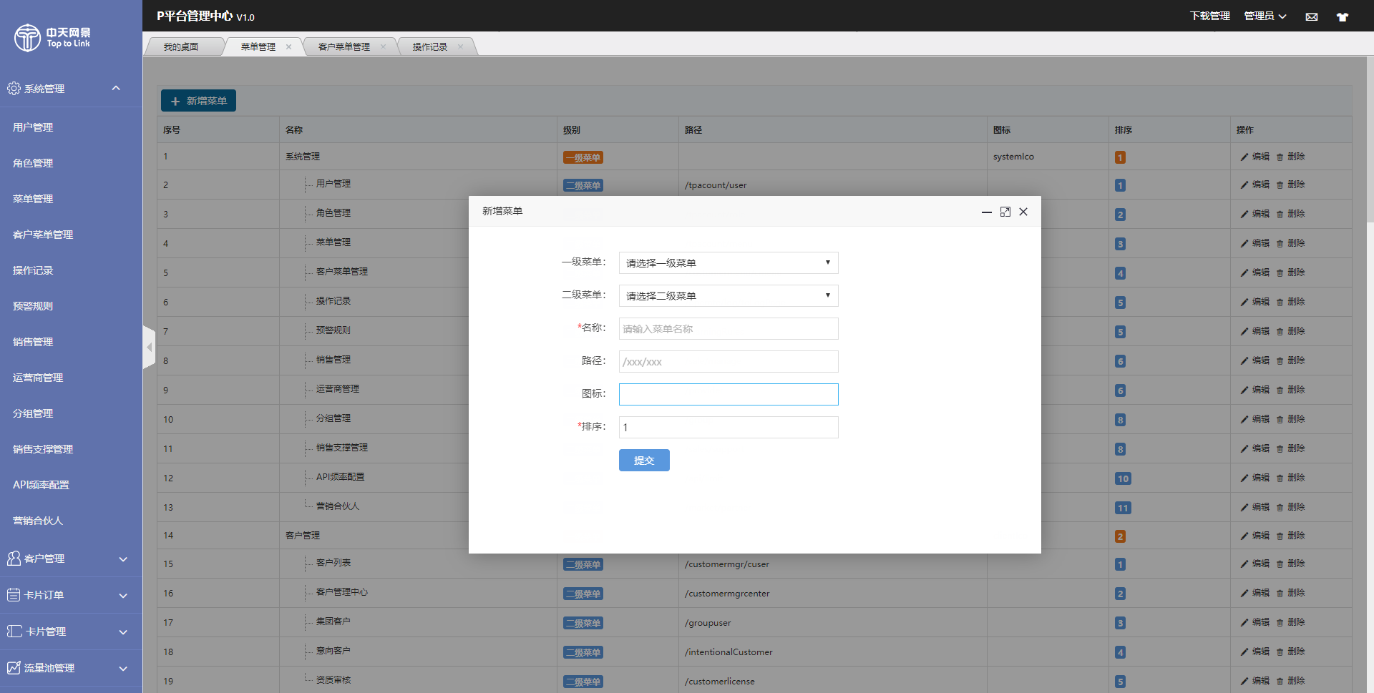Open 营销合伙人 in the sidebar
Image resolution: width=1374 pixels, height=693 pixels.
(x=38, y=521)
